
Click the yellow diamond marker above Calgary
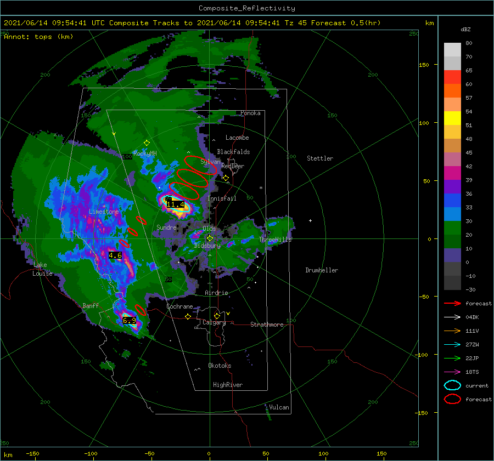point(217,316)
